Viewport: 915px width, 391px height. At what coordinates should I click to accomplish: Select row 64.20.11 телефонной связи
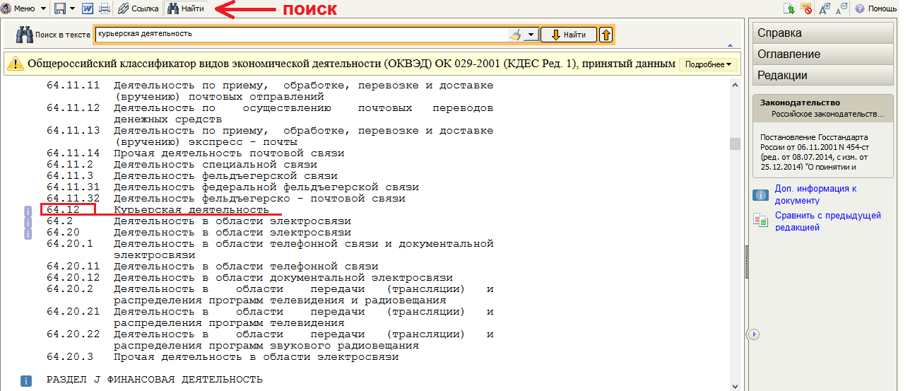213,267
